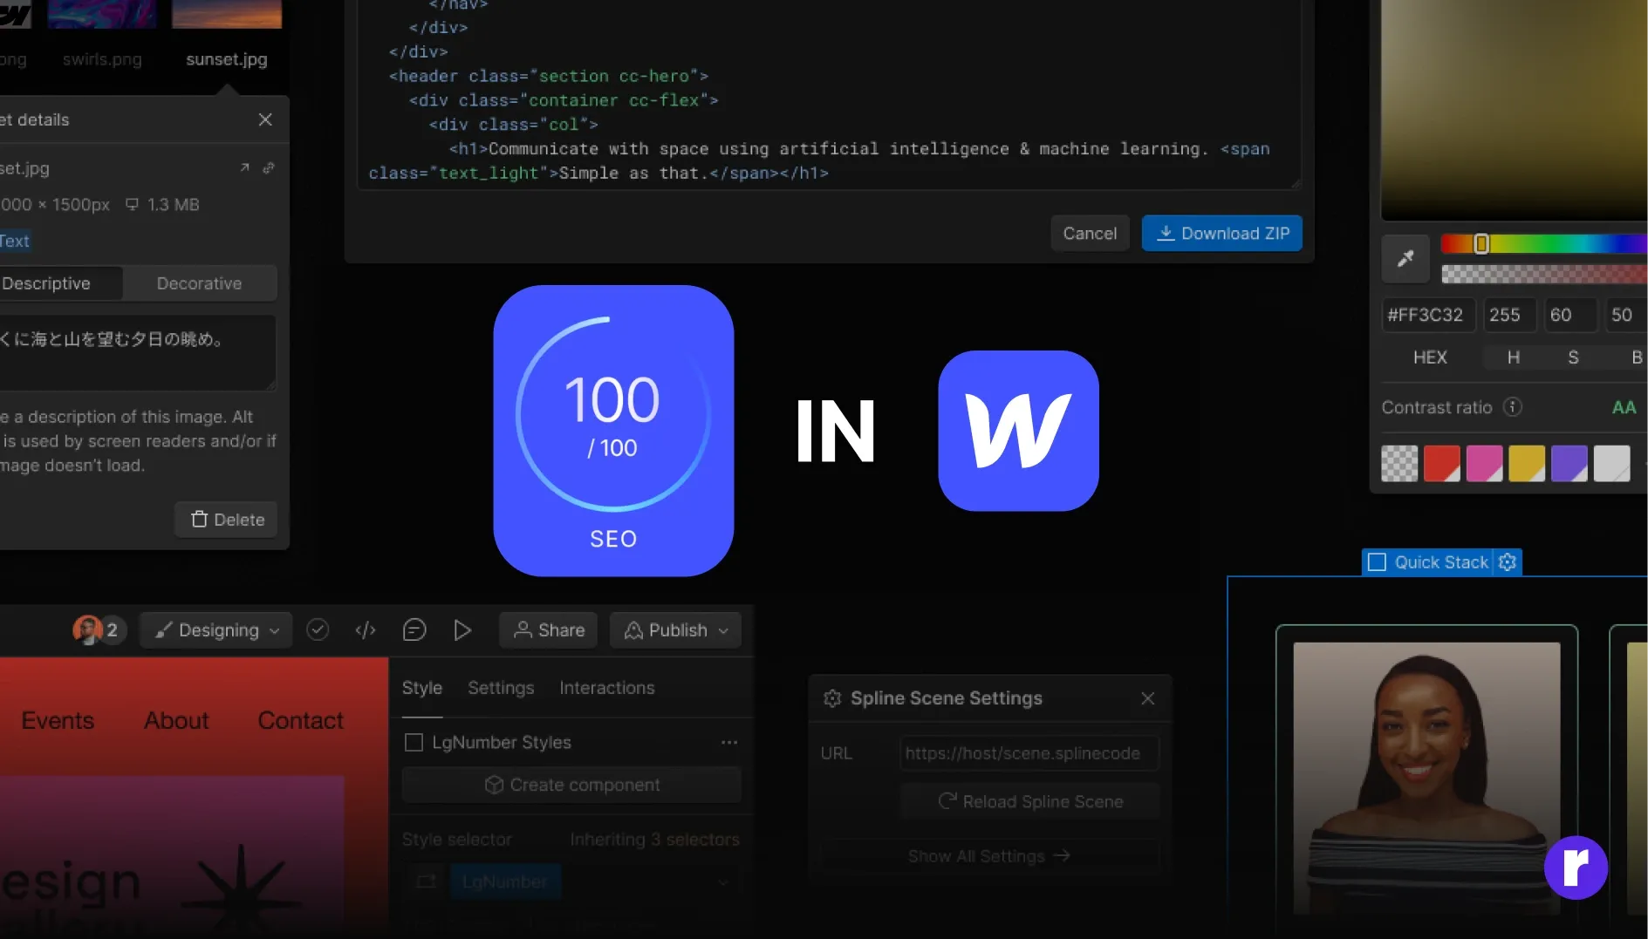The image size is (1648, 939).
Task: Click the AA contrast rating
Action: tap(1624, 407)
